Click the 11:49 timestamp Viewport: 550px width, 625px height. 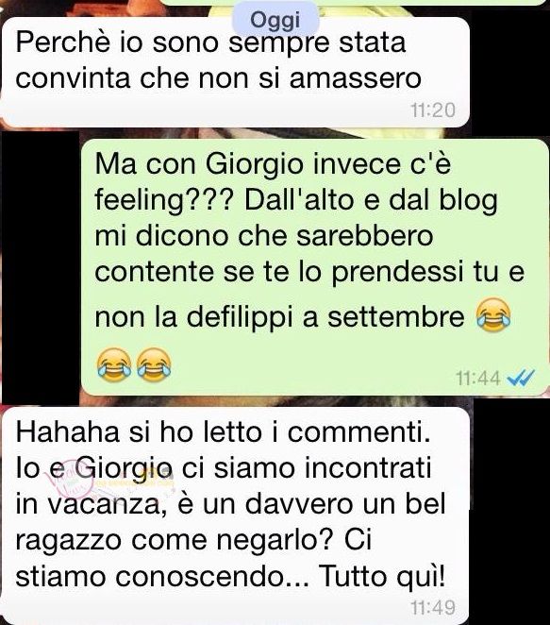tap(432, 608)
